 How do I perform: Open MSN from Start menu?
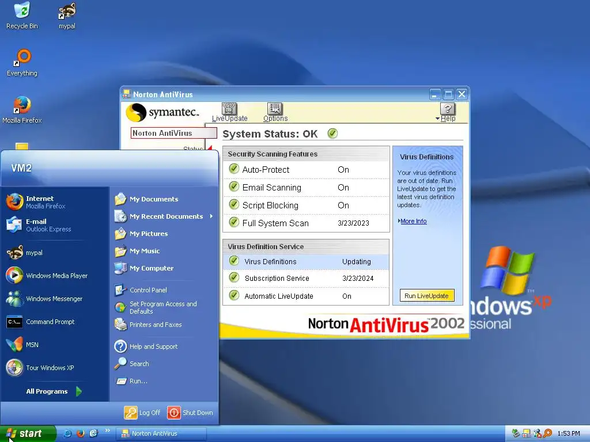click(x=55, y=345)
